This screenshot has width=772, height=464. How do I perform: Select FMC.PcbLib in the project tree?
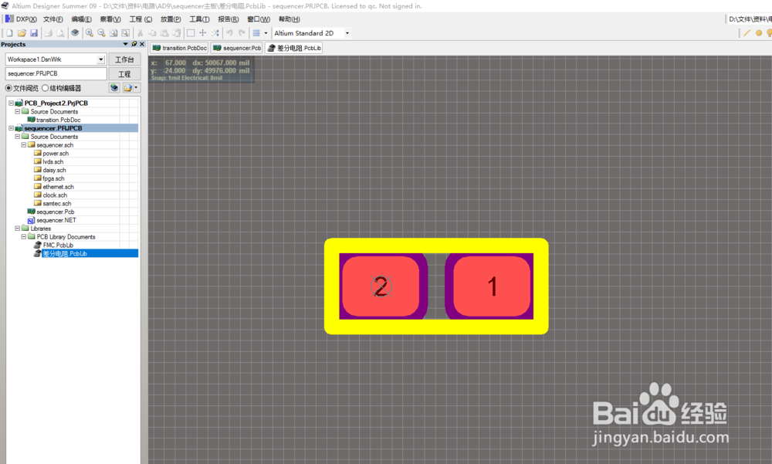point(58,246)
